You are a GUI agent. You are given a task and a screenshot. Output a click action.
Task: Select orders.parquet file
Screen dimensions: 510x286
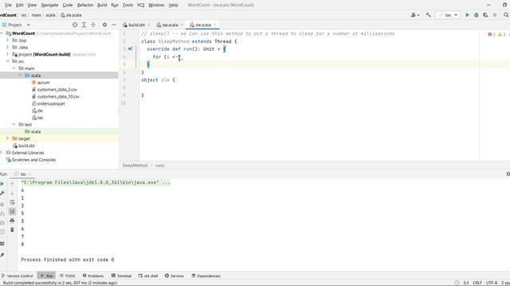(x=51, y=104)
